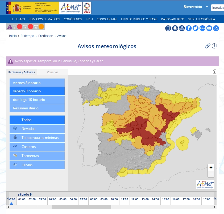This screenshot has height=214, width=224.
Task: Open the information icon beside title
Action: pyautogui.click(x=214, y=46)
